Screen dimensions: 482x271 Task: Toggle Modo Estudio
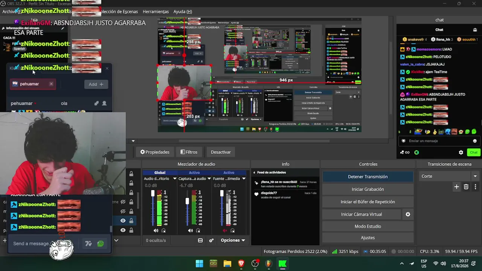click(368, 226)
